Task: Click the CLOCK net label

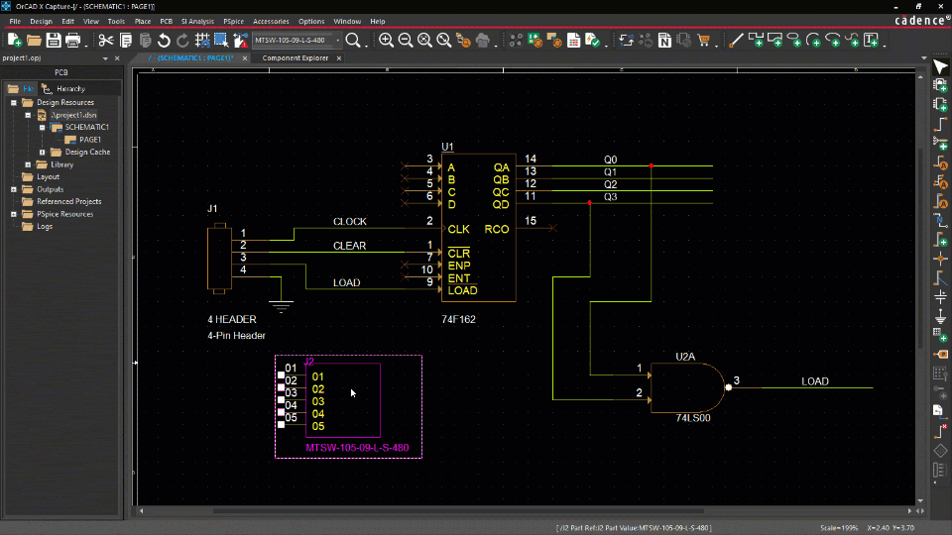Action: (x=350, y=221)
